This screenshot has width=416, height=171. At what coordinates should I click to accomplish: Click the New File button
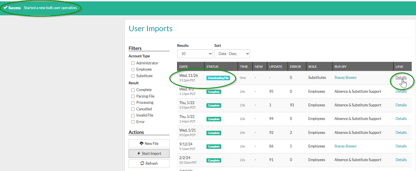pos(149,143)
